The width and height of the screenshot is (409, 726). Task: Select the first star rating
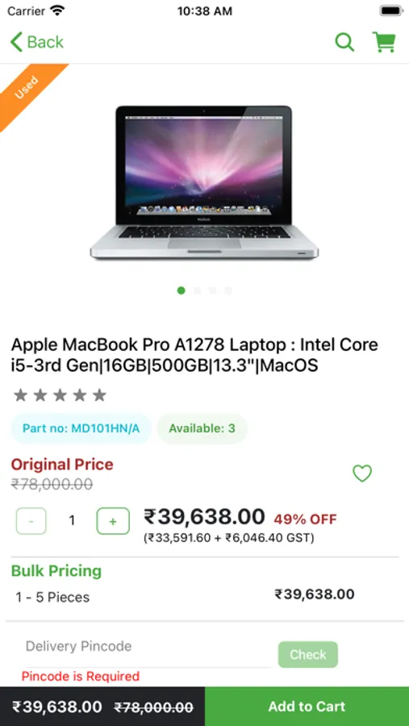point(20,395)
